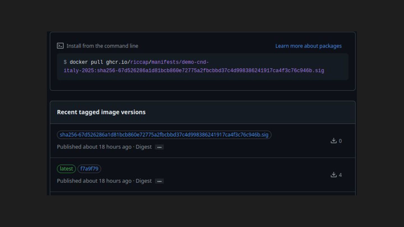Viewport: 404px width, 227px height.
Task: Expand the digest ellipsis for the sha256 version
Action: coord(159,147)
